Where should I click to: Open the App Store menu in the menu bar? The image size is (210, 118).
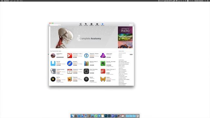point(7,1)
